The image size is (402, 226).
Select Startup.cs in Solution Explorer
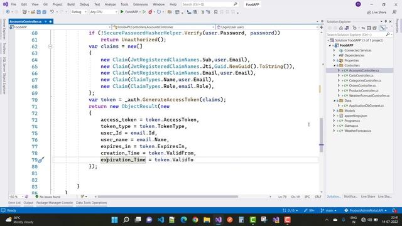coord(351,126)
